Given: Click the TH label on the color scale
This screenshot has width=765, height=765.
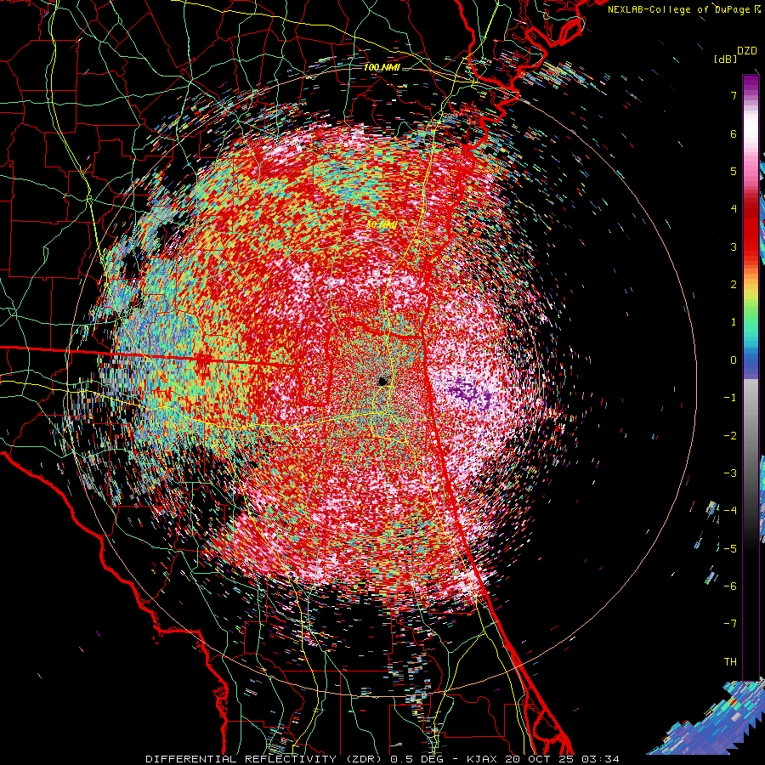Looking at the screenshot, I should pyautogui.click(x=730, y=662).
